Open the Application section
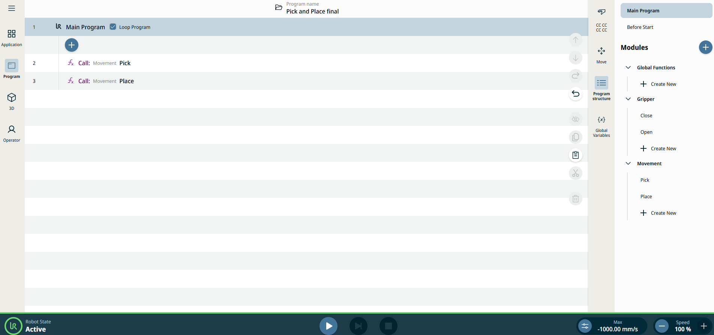This screenshot has width=714, height=335. (12, 38)
